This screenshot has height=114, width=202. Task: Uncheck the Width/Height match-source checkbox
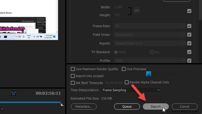[x=189, y=11]
